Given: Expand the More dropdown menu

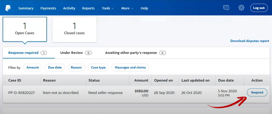Looking at the screenshot, I should pyautogui.click(x=127, y=8).
